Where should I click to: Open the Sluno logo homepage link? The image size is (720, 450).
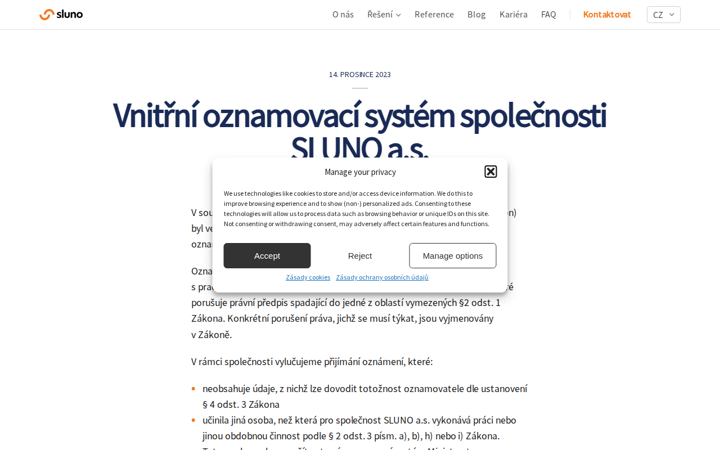coord(61,15)
